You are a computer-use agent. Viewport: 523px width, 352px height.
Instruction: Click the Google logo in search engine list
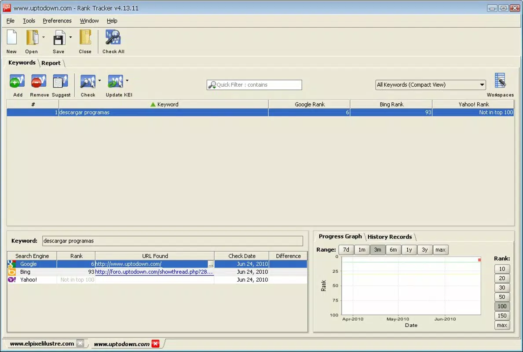click(x=12, y=264)
